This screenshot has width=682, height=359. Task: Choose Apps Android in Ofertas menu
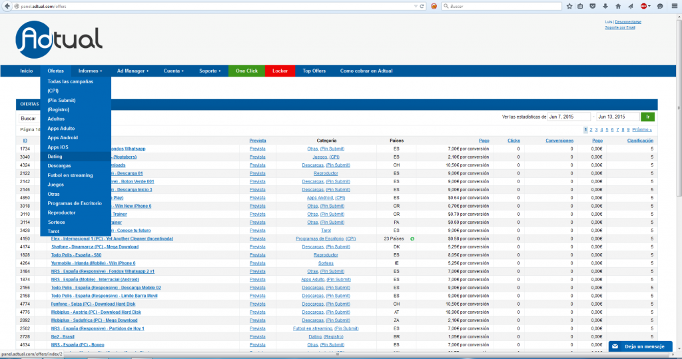tap(63, 138)
